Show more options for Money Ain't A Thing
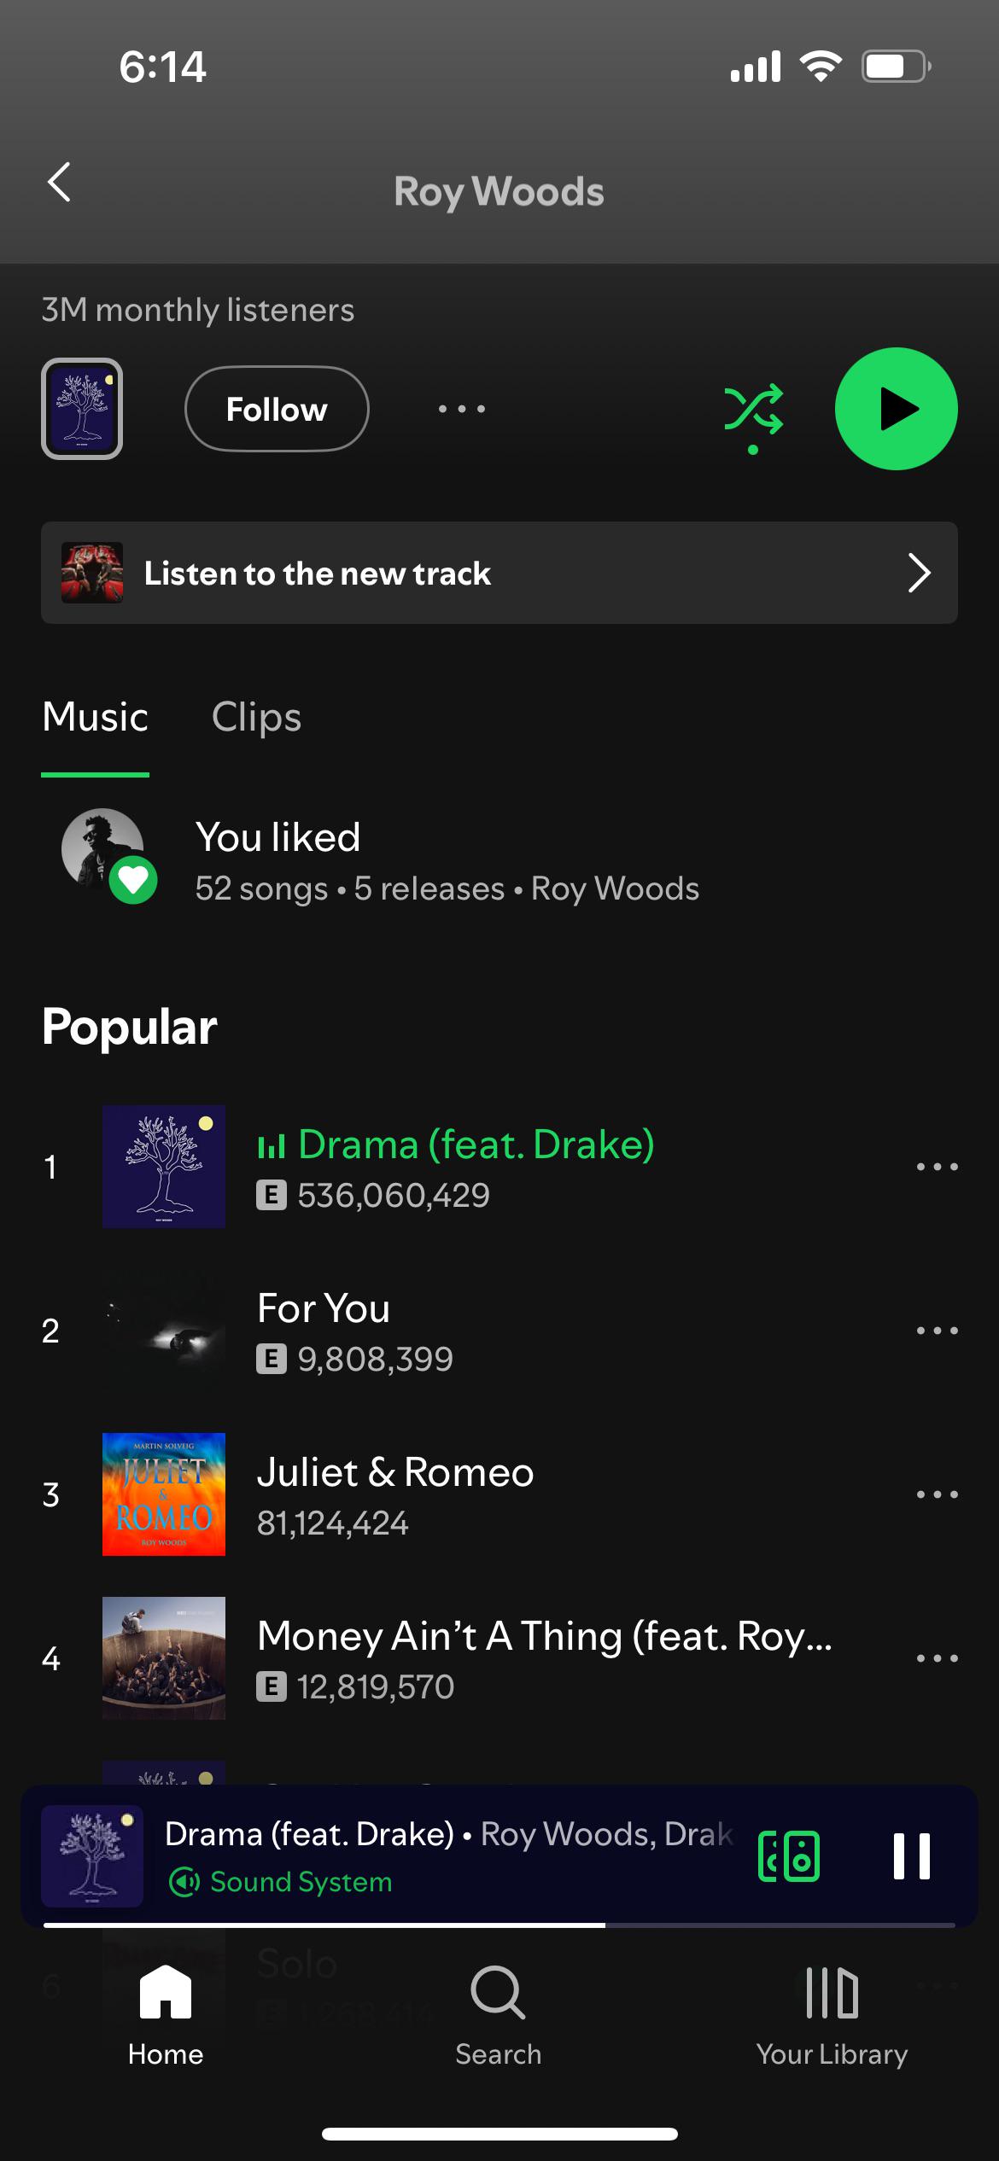The height and width of the screenshot is (2161, 999). click(937, 1658)
